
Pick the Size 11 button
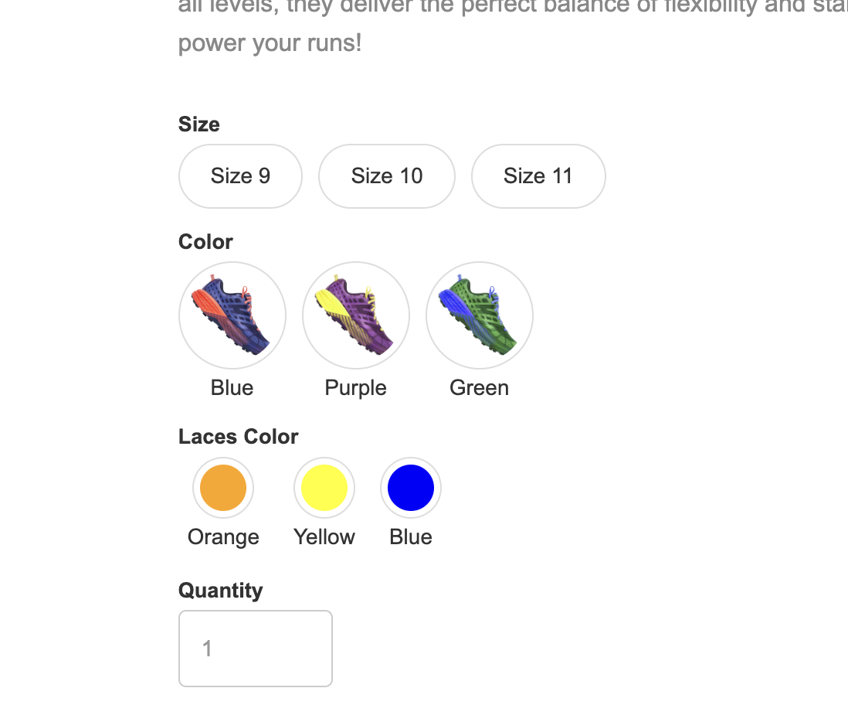538,176
